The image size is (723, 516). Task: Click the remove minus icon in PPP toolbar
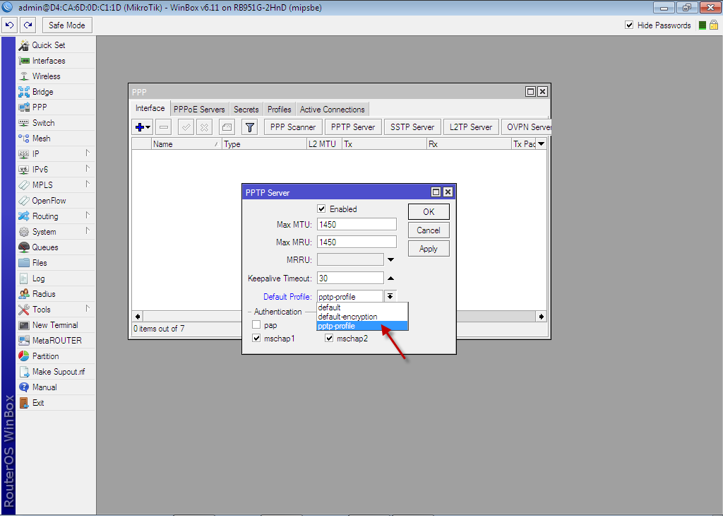[163, 127]
